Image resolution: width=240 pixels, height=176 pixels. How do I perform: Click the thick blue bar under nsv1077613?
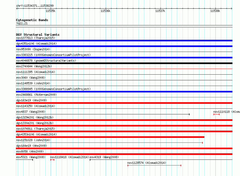(124, 41)
